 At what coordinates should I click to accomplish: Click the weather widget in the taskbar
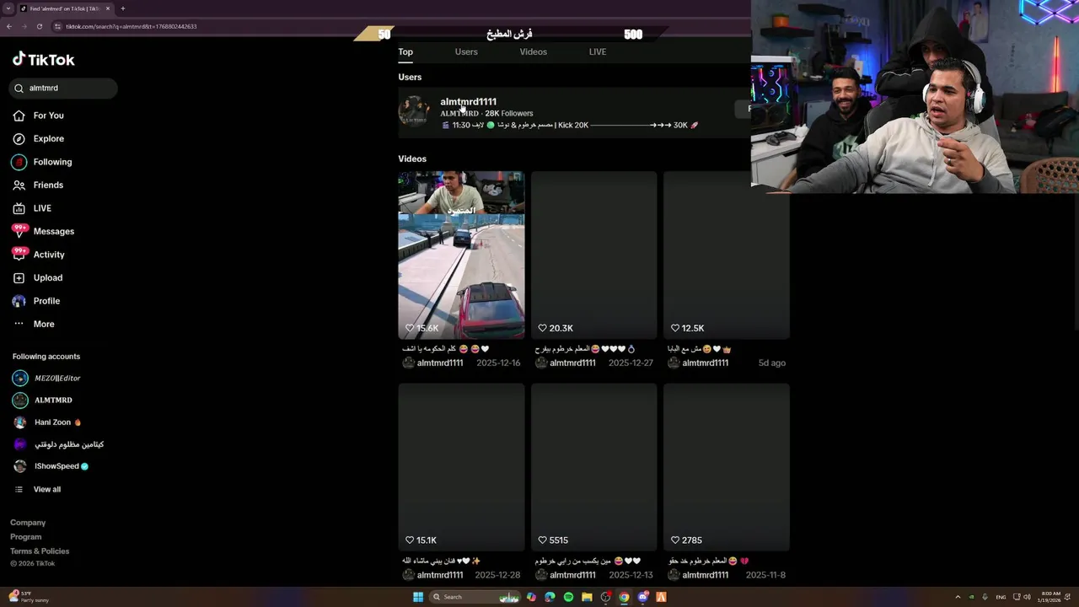(30, 597)
